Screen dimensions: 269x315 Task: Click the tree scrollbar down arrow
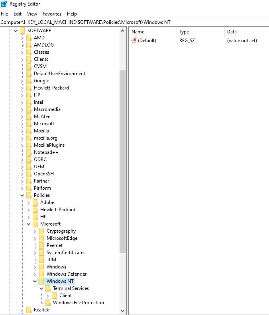coord(122,311)
